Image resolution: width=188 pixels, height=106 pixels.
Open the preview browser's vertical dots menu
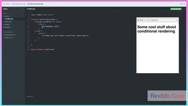(177, 20)
